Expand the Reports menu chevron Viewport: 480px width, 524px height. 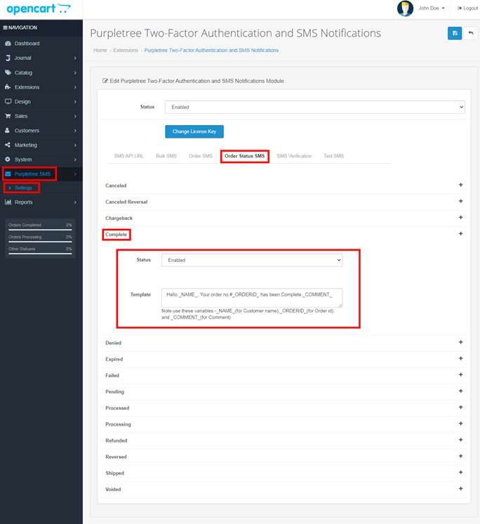click(x=75, y=202)
